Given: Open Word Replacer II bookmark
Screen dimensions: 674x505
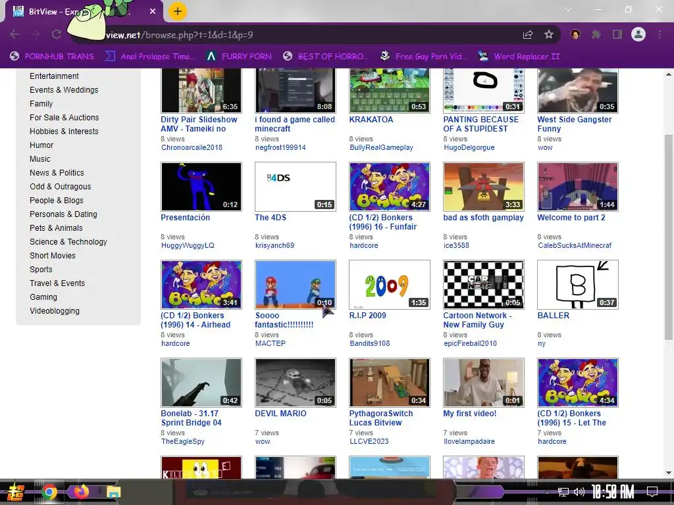Looking at the screenshot, I should [x=519, y=57].
